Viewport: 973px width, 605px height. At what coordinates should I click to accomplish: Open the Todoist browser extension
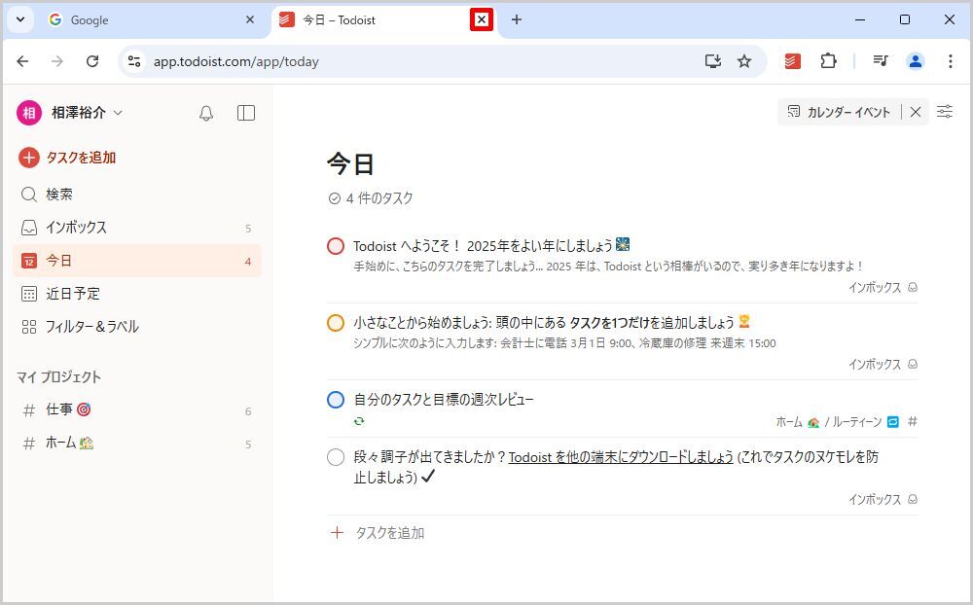[x=792, y=61]
